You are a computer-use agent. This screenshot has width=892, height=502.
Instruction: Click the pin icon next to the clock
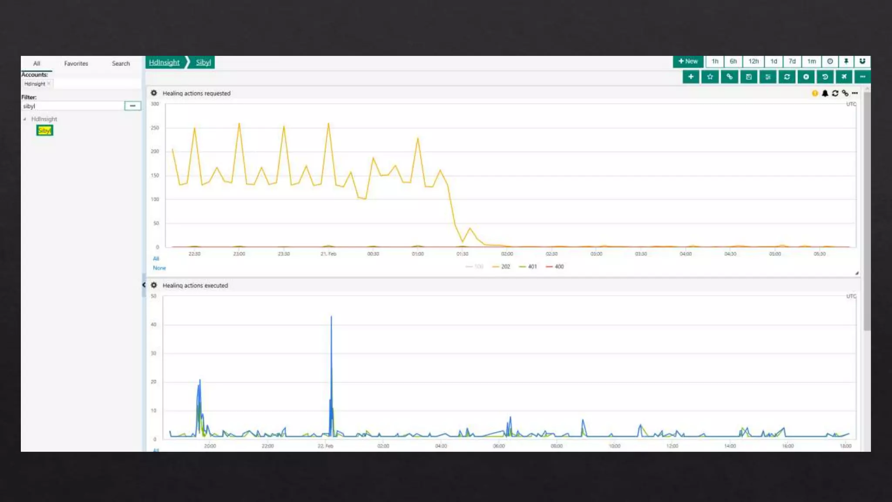pos(846,61)
